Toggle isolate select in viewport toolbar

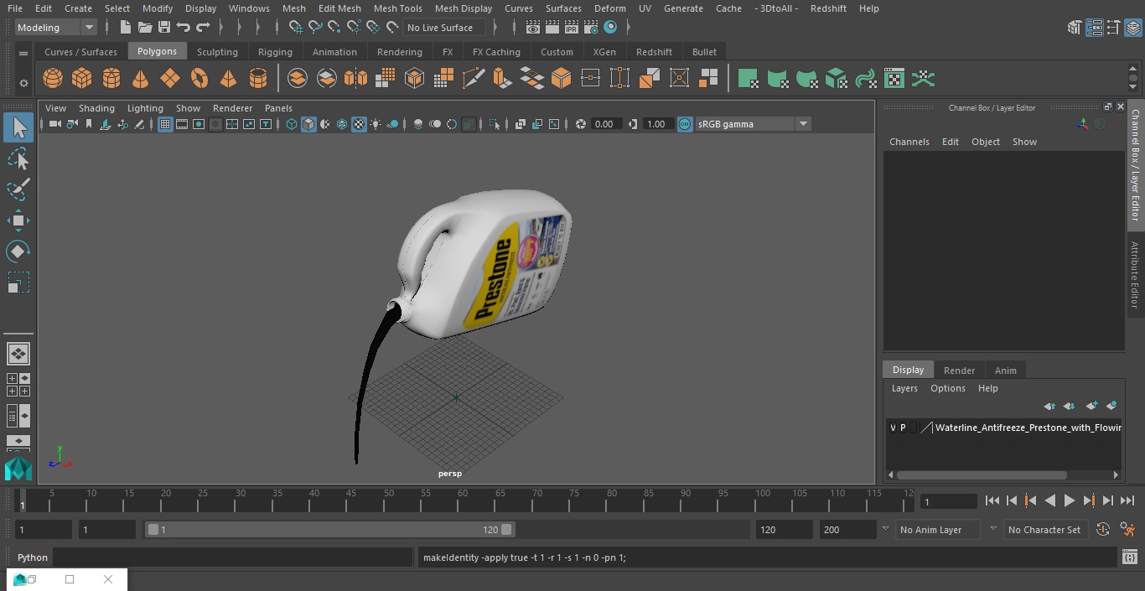[x=495, y=124]
